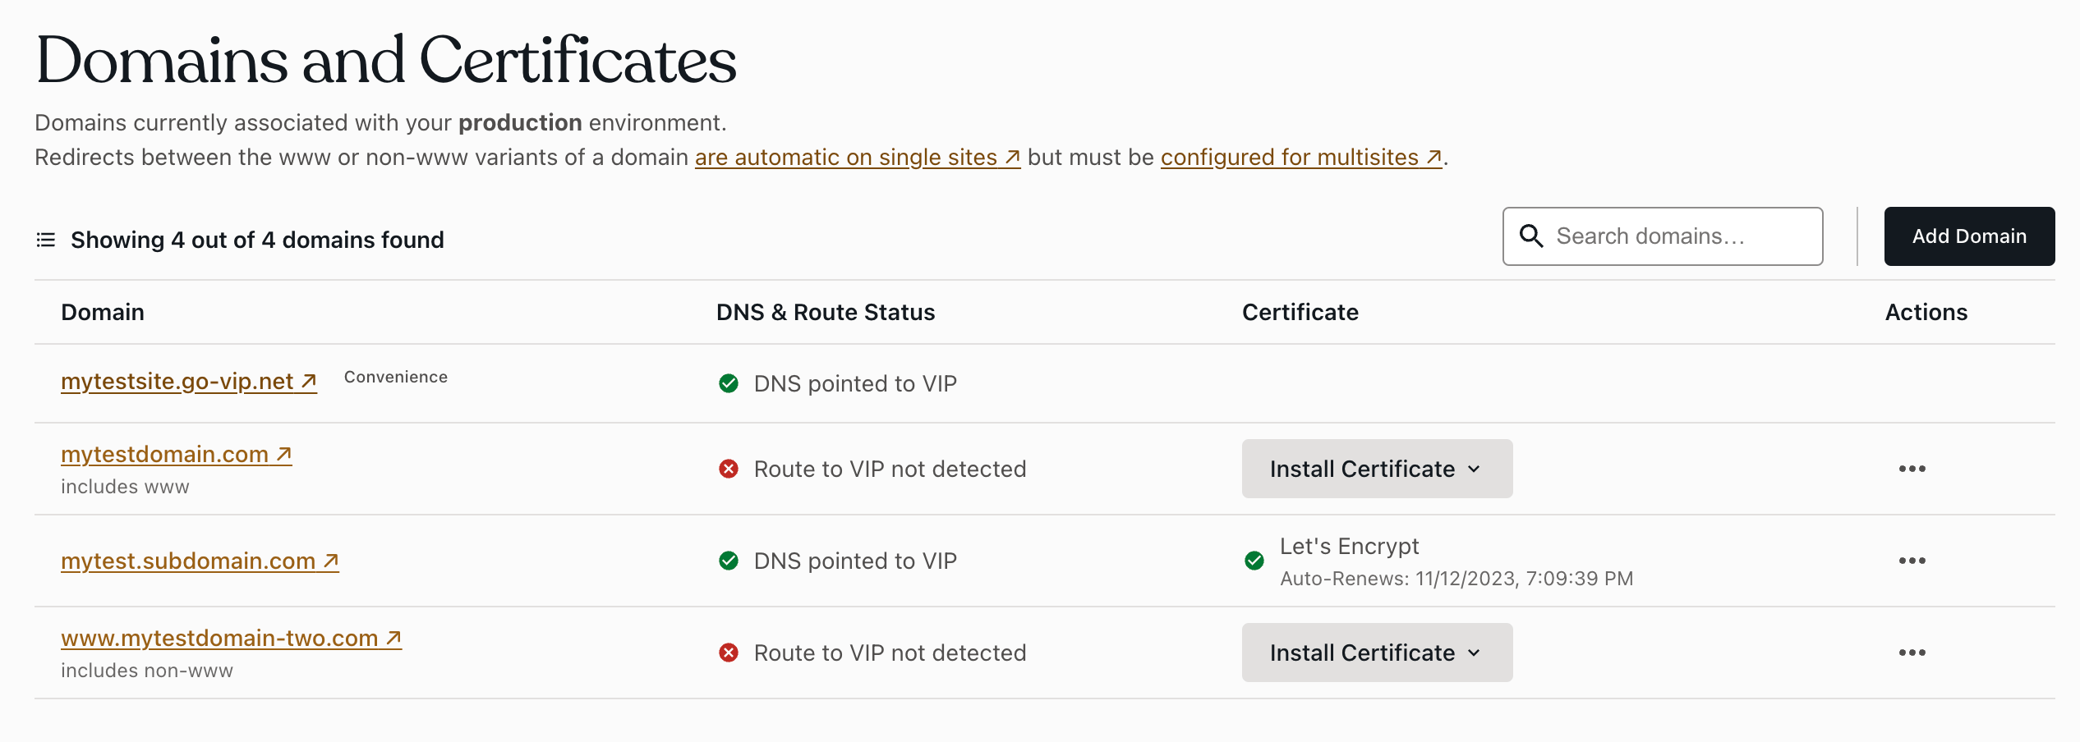Click red error icon for www.mytestdomain-two.com route

coord(728,653)
